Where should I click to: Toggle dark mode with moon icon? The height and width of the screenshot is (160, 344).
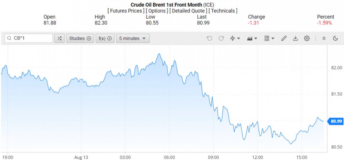pos(336,38)
